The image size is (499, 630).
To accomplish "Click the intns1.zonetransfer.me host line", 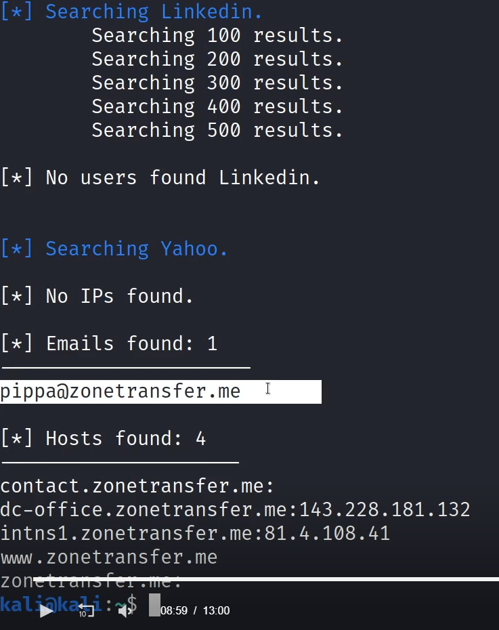I will pyautogui.click(x=195, y=534).
